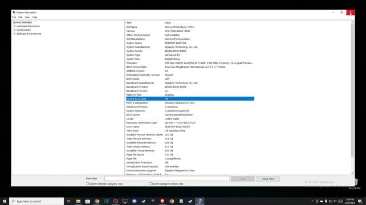Select the Total Virtual Memory row
The height and width of the screenshot is (205, 366).
[x=190, y=147]
